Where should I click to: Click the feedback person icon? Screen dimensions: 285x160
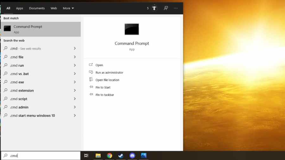tap(166, 8)
